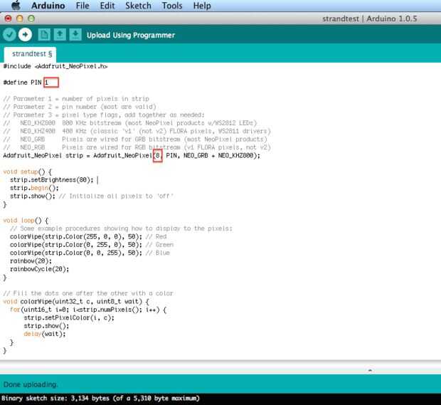Image resolution: width=441 pixels, height=405 pixels.
Task: Click the rainbowCycle(20) line
Action: [x=39, y=269]
